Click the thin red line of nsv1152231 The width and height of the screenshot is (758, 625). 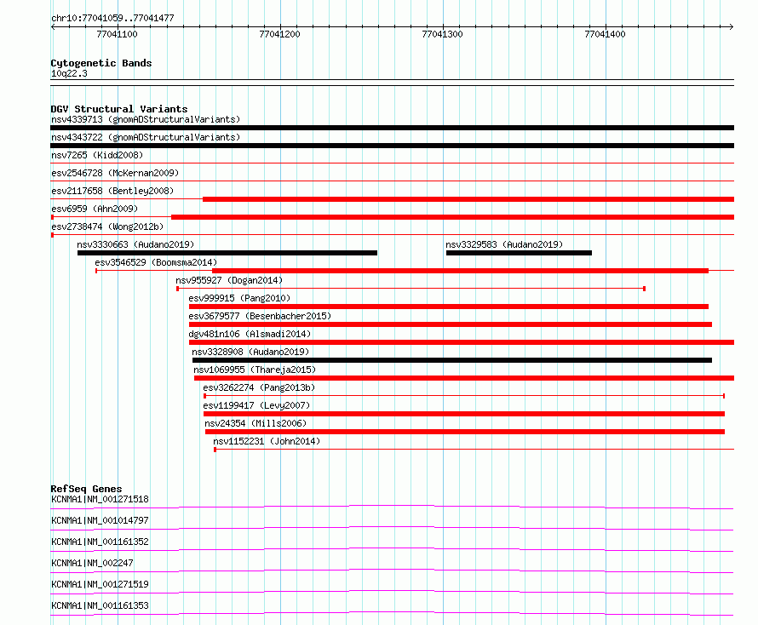[474, 450]
